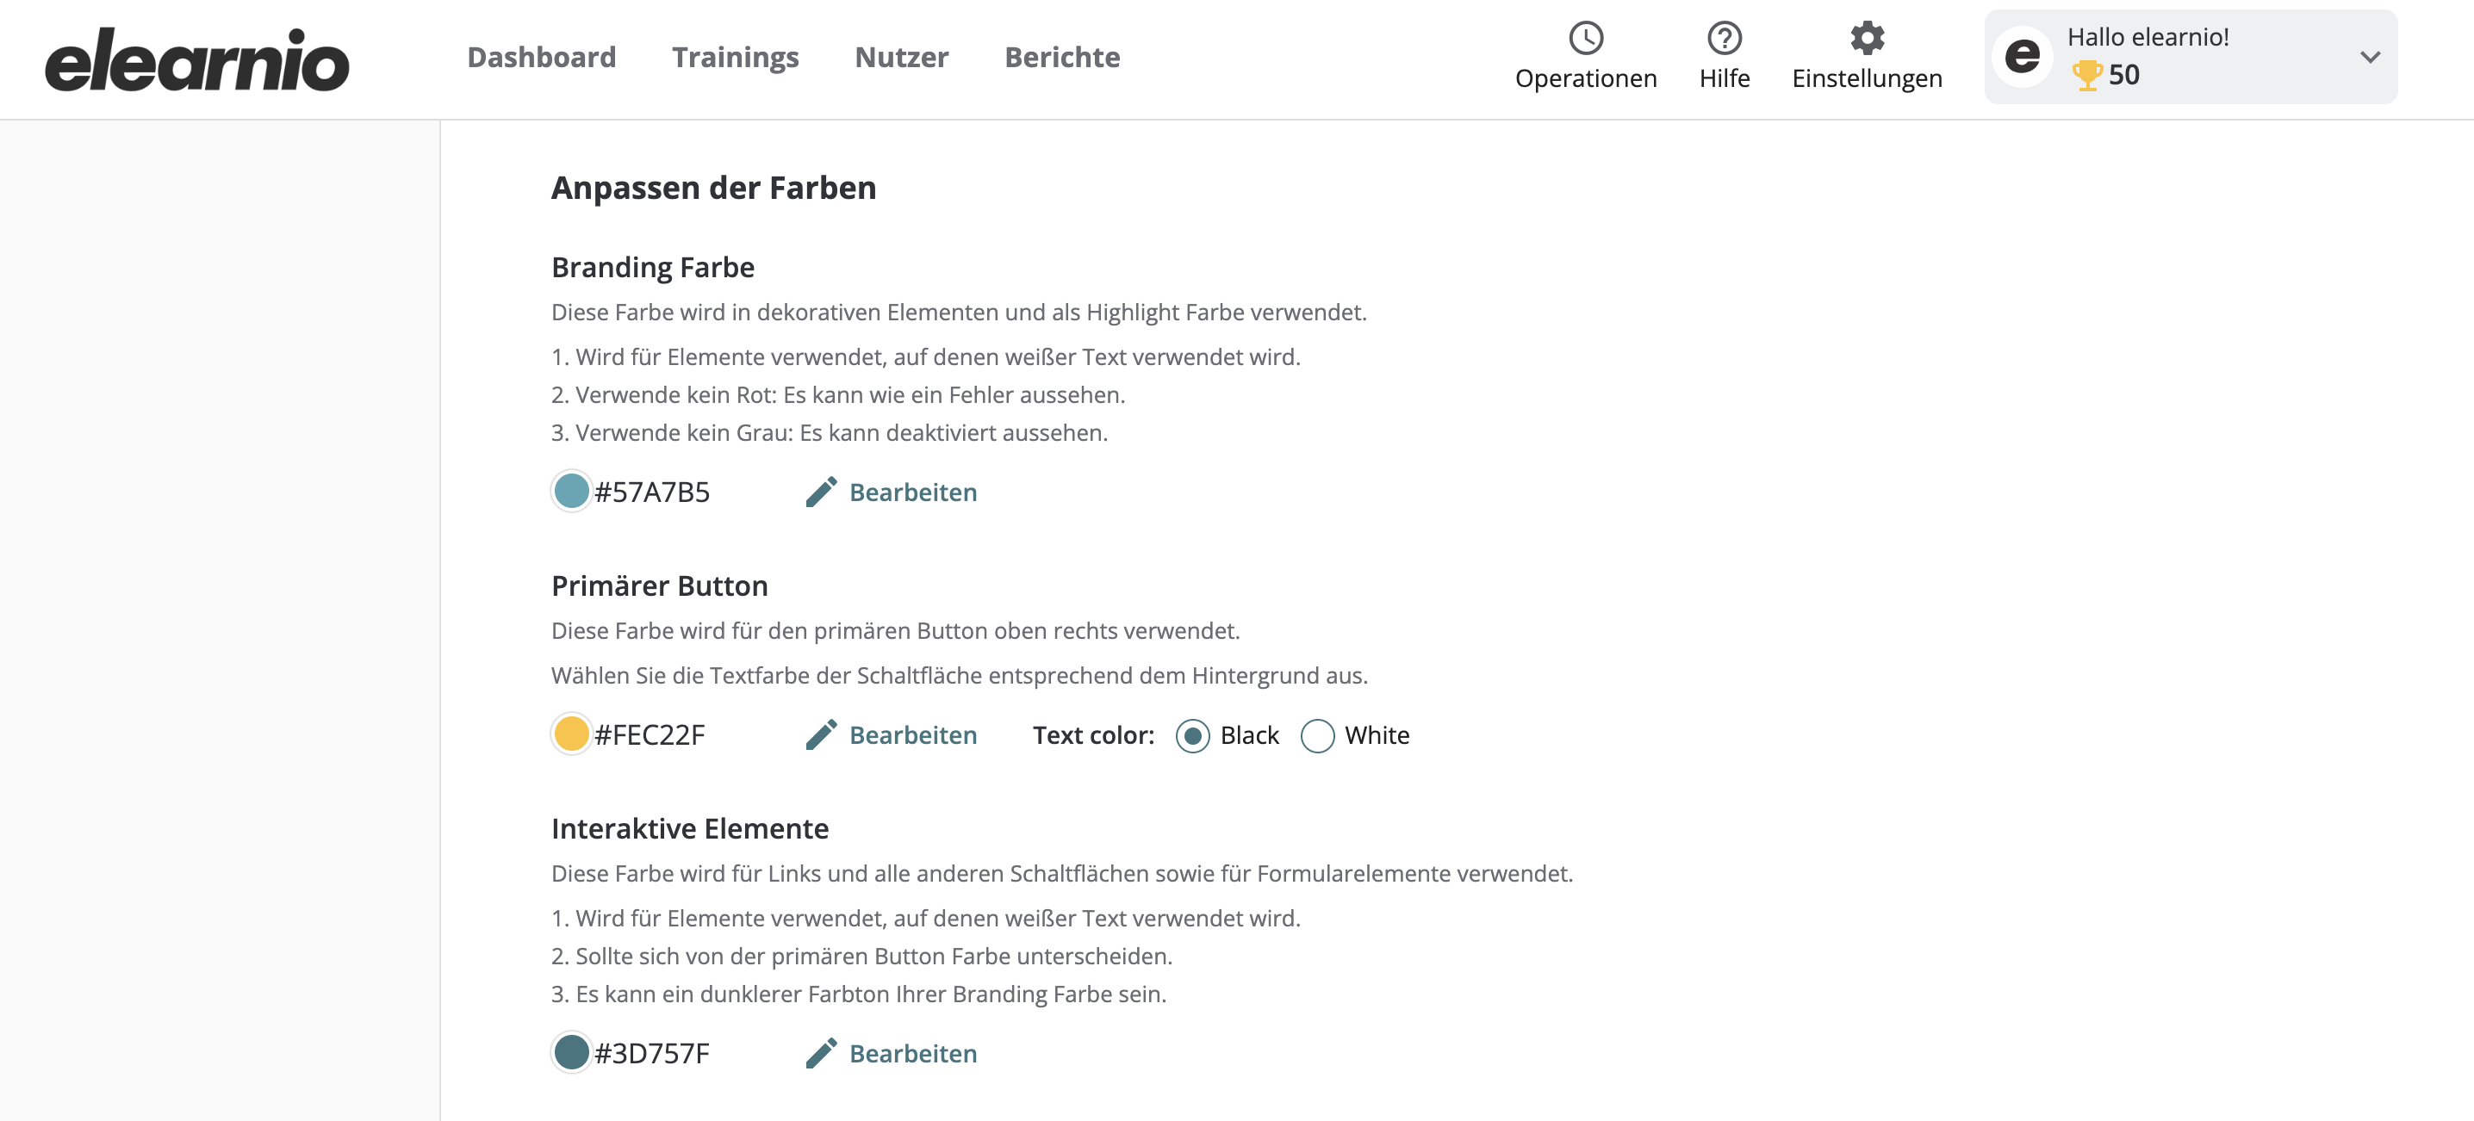Click Bearbeiten next to #57A7B5
Image resolution: width=2474 pixels, height=1121 pixels.
(x=912, y=492)
